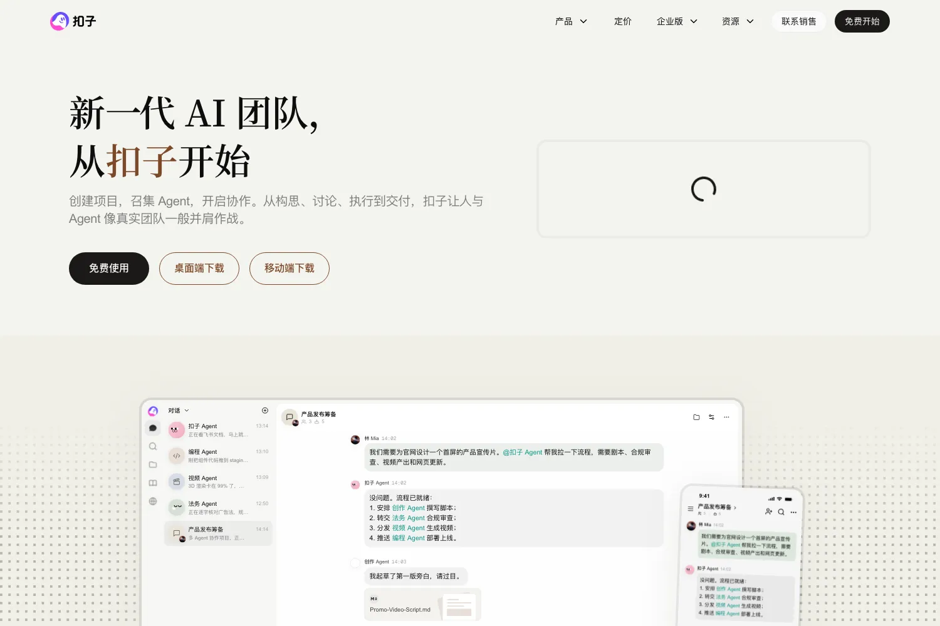Viewport: 940px width, 626px height.
Task: Click the three-dot more icon in chat header
Action: tap(726, 417)
